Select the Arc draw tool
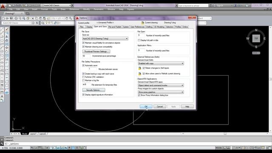This screenshot has width=272, height=153. point(2,48)
